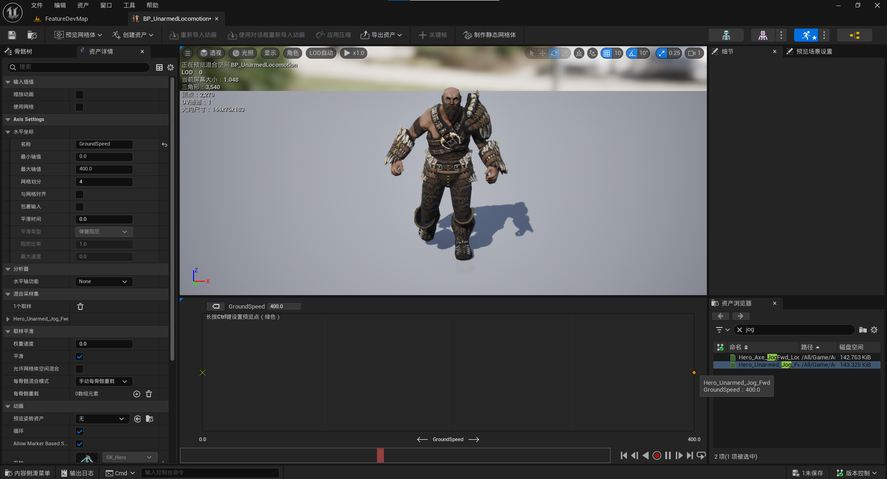887x479 pixels.
Task: Open preview pose asset dropdown
Action: [x=102, y=419]
